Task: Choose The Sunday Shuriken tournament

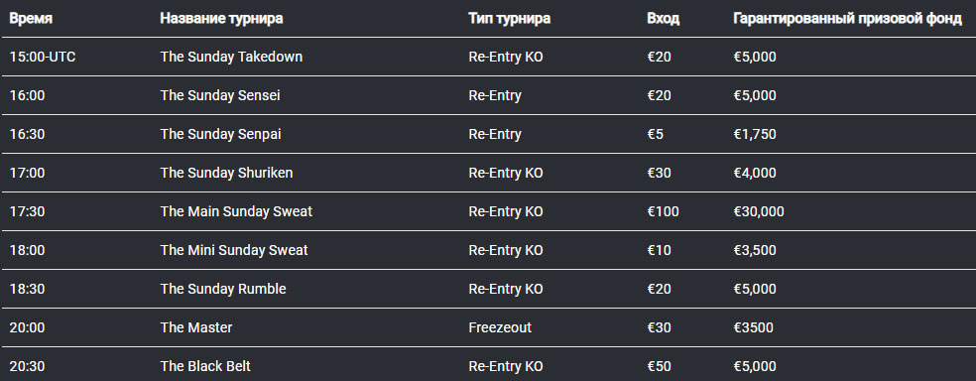Action: coord(226,173)
